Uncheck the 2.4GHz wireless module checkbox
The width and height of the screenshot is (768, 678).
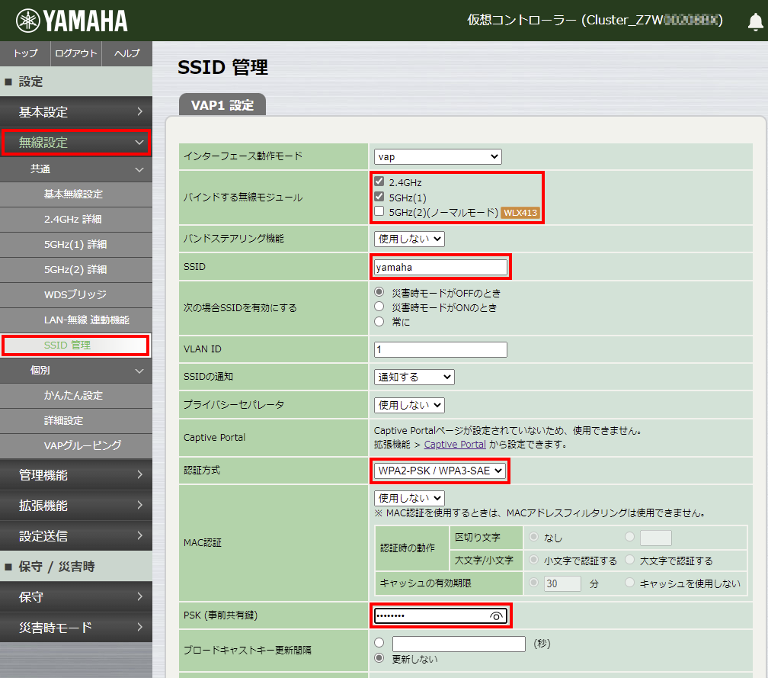click(x=378, y=182)
